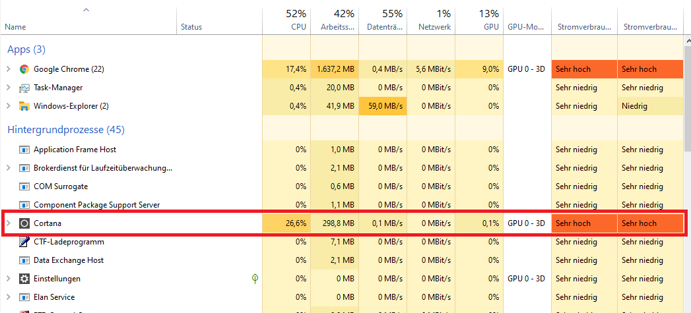Expand the Task-Manager process entry
691x313 pixels.
[x=8, y=88]
